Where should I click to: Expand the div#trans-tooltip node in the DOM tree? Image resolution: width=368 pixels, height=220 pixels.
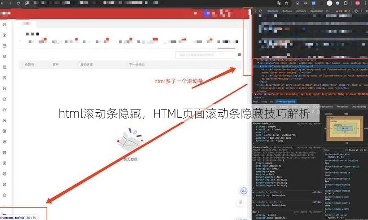pyautogui.click(x=260, y=66)
